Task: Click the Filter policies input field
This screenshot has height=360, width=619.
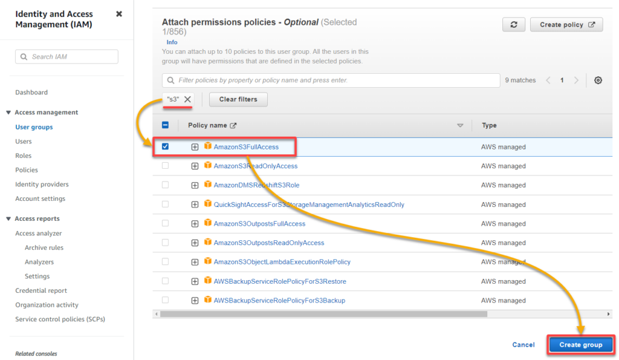Action: click(331, 80)
